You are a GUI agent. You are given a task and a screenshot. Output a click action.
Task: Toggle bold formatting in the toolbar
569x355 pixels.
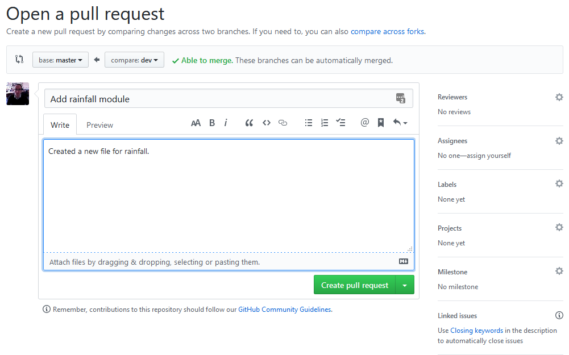[211, 122]
